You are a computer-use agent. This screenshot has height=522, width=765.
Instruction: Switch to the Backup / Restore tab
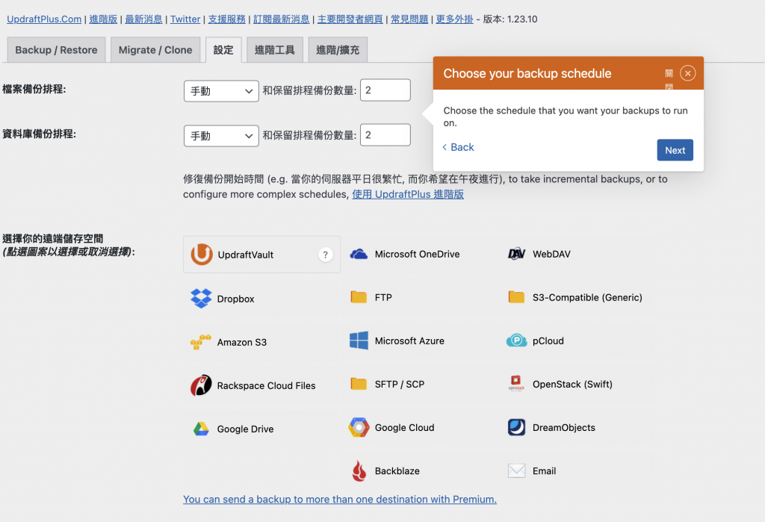click(x=56, y=50)
